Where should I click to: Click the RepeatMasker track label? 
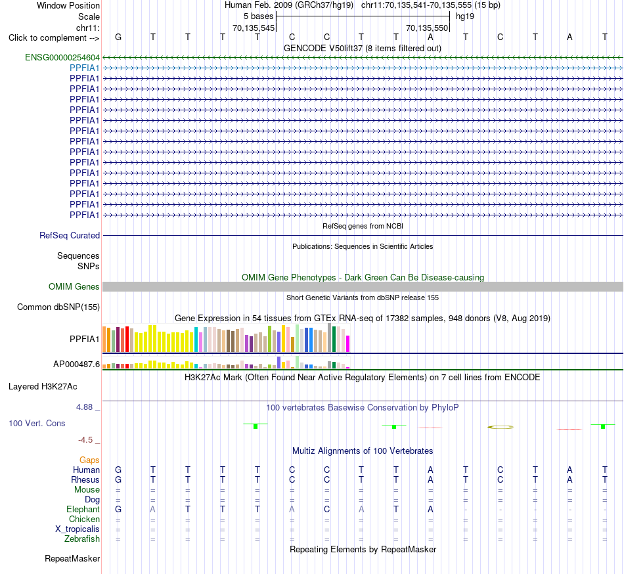click(72, 558)
